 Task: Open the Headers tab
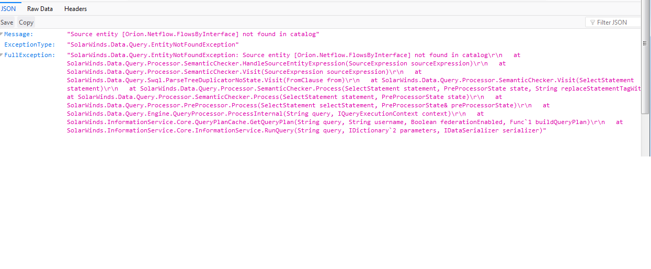click(76, 9)
